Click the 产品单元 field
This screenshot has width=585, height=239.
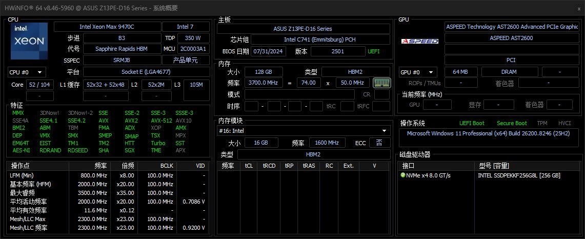186,60
